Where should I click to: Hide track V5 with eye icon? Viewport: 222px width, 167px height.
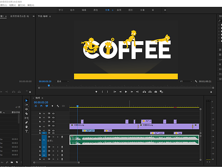tap(53, 118)
